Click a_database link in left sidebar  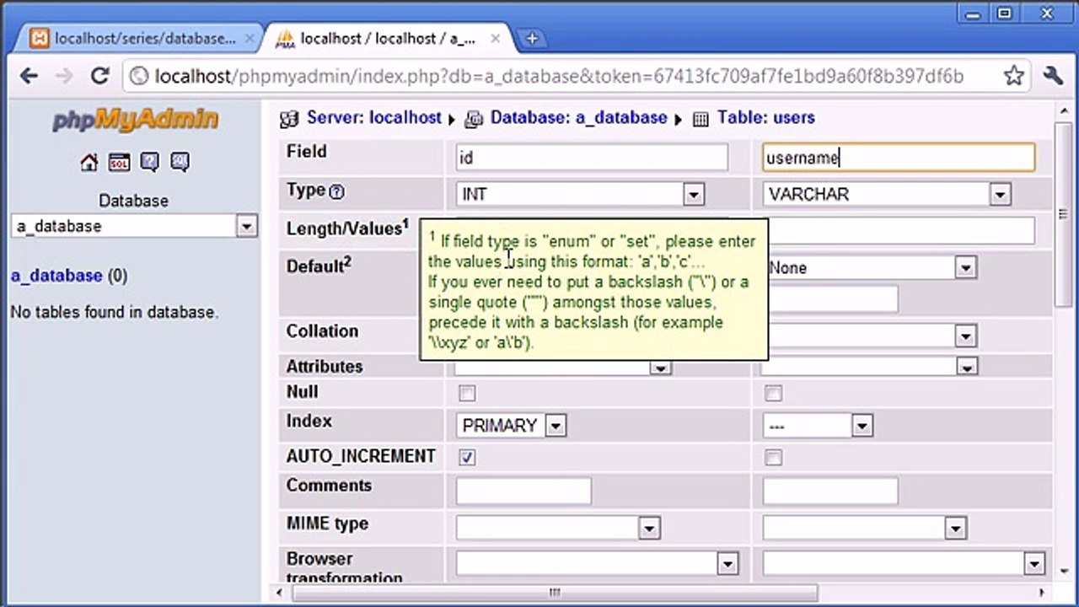coord(56,276)
